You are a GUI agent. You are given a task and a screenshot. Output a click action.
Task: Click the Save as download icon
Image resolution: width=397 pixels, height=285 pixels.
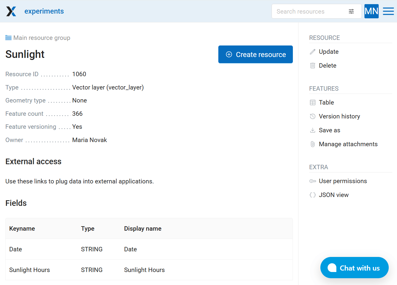tap(313, 130)
